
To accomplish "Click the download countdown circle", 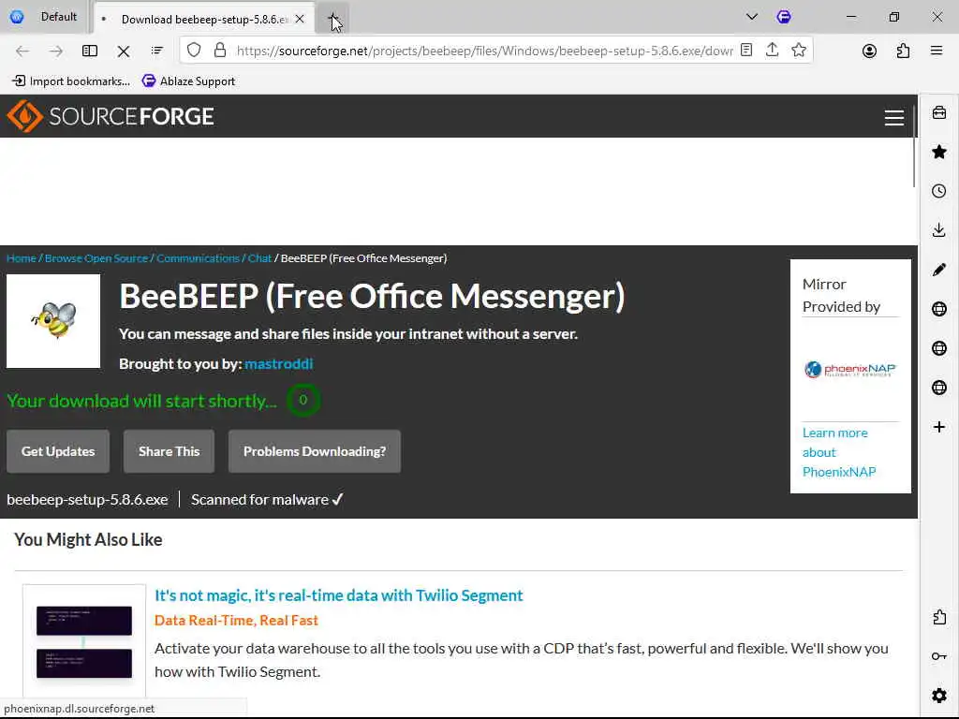I will point(302,400).
